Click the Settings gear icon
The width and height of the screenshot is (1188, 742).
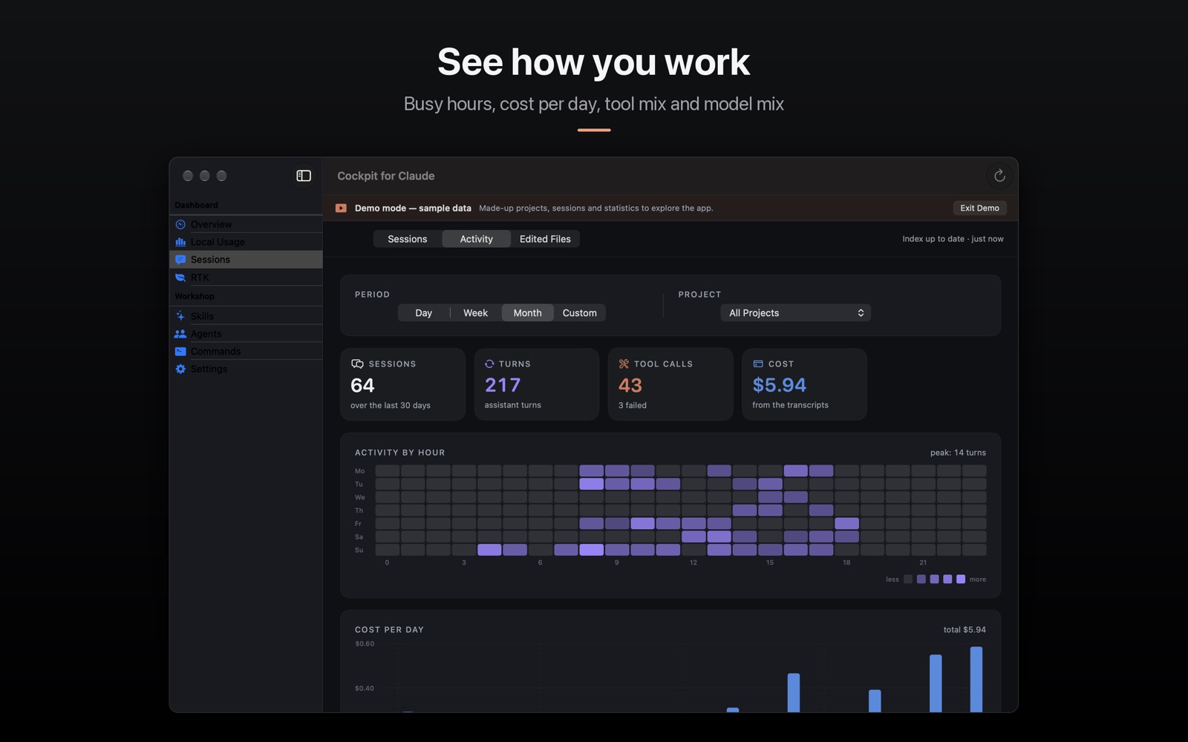point(180,369)
